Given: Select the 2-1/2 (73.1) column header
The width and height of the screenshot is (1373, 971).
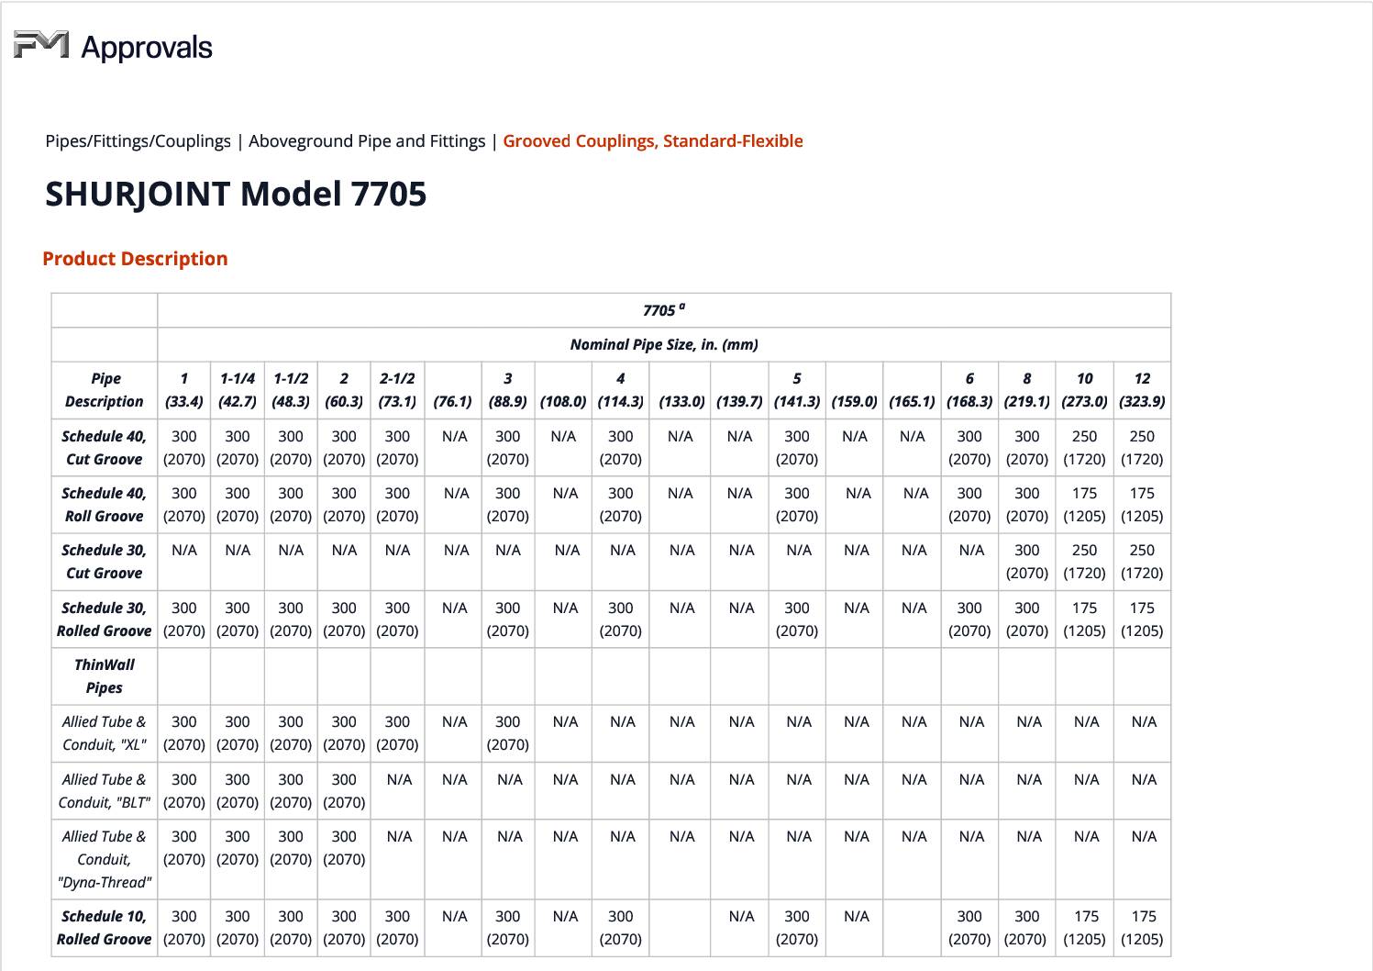Looking at the screenshot, I should (x=397, y=390).
